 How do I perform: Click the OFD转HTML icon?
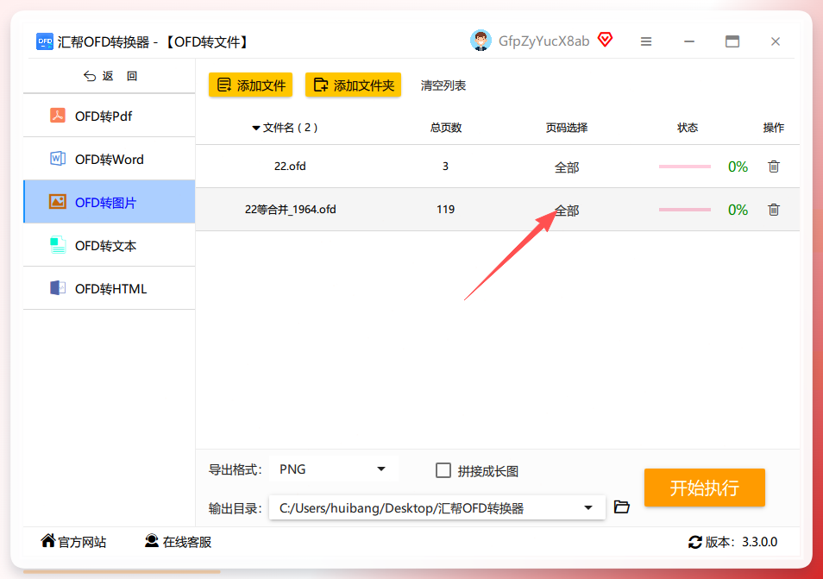click(x=58, y=288)
